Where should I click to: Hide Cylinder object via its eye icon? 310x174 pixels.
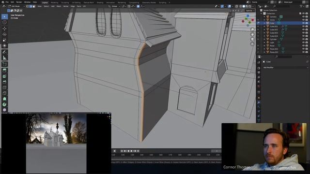click(303, 39)
